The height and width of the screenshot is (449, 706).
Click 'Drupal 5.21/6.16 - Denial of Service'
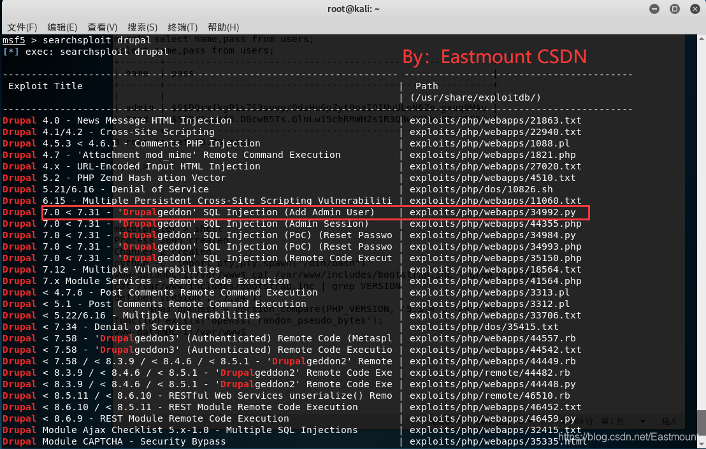pos(106,189)
